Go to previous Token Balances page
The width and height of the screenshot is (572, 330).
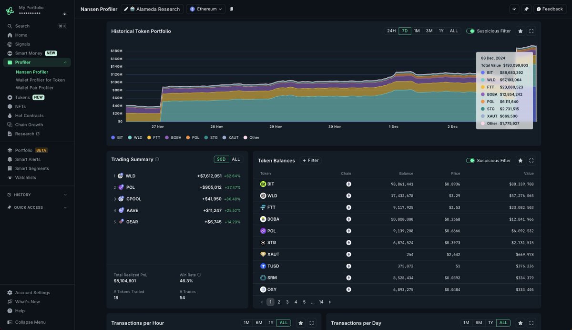(262, 302)
